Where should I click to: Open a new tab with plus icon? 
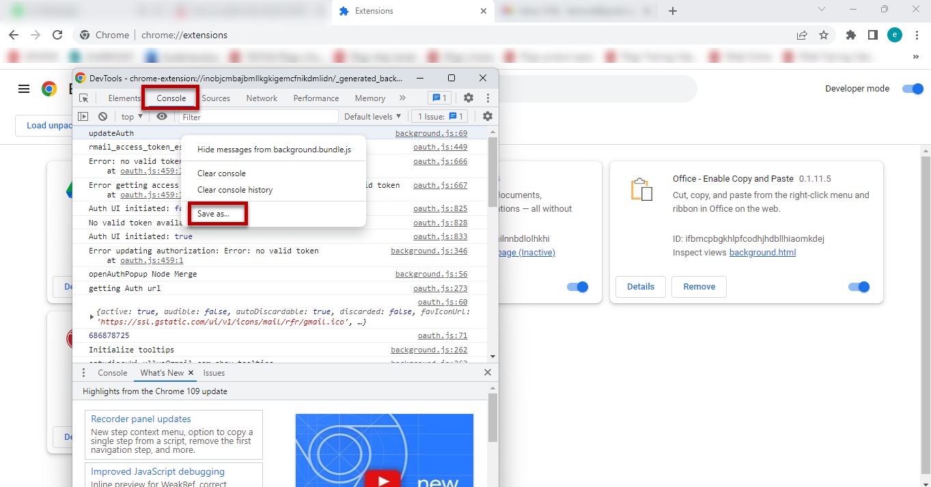tap(673, 11)
